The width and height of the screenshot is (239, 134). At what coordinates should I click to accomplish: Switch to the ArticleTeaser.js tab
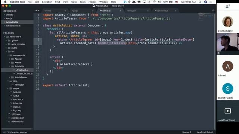coord(161,11)
